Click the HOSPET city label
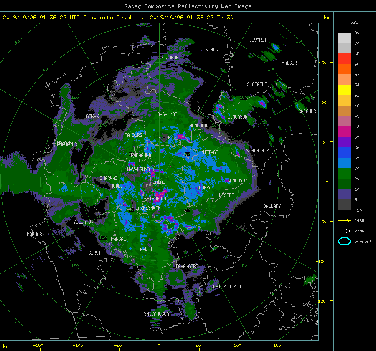 (226, 195)
